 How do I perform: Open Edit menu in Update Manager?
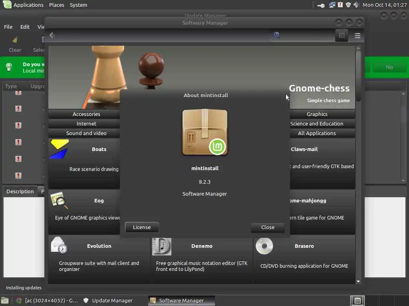click(25, 27)
